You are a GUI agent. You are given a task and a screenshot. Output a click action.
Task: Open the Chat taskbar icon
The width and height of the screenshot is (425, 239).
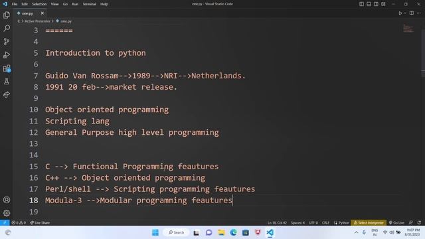pyautogui.click(x=209, y=232)
